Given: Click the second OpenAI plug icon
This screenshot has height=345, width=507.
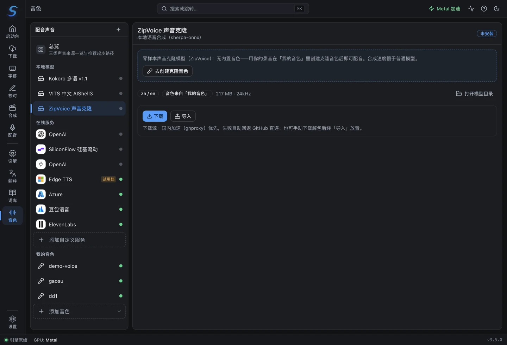Looking at the screenshot, I should 41,164.
